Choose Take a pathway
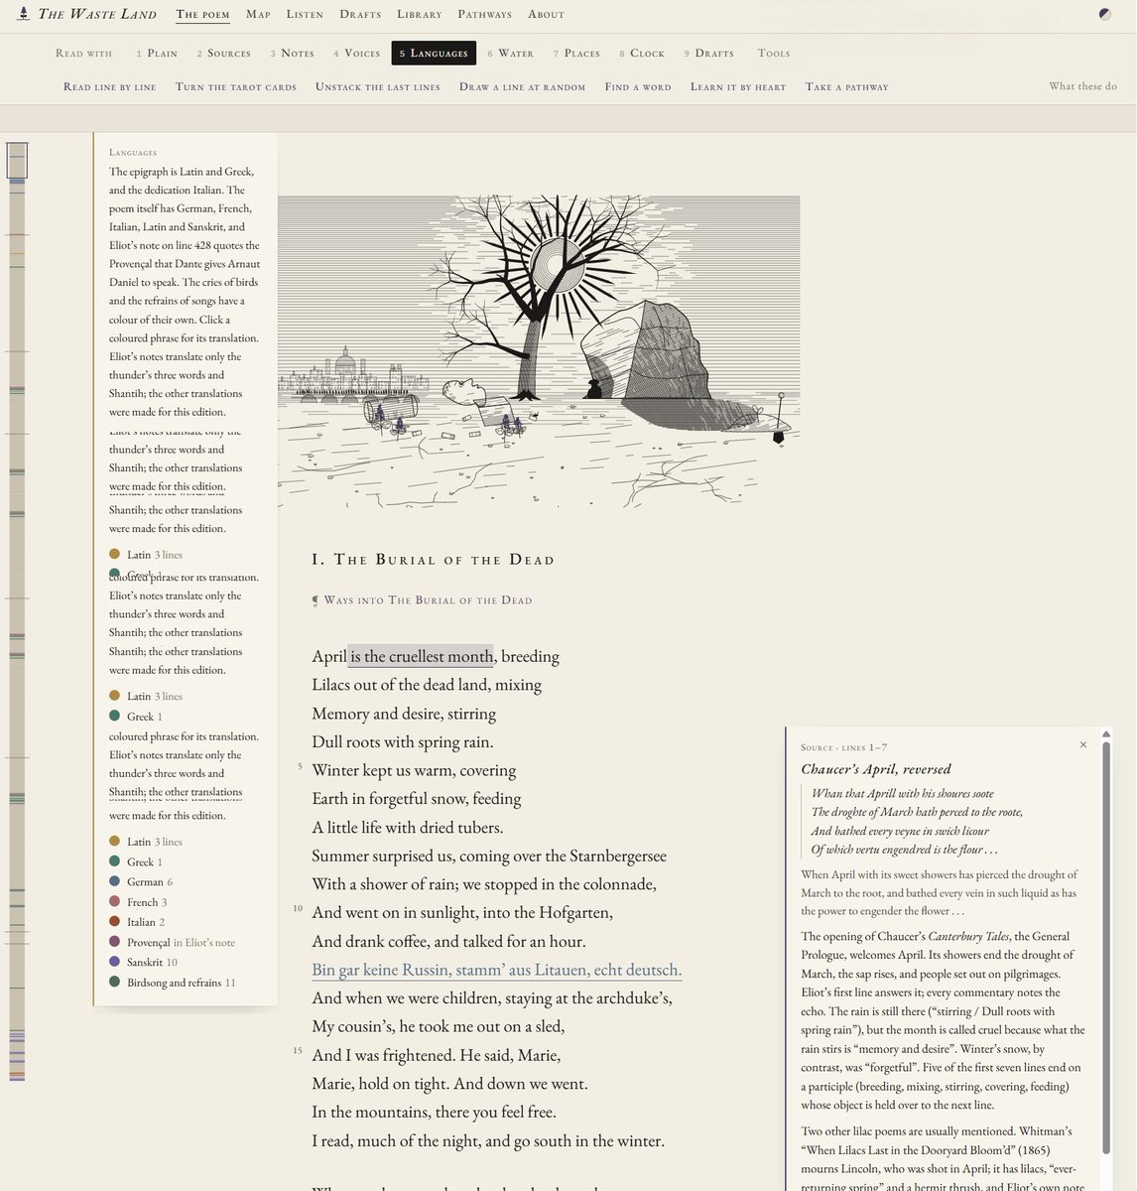Viewport: 1137px width, 1191px height. click(x=847, y=87)
